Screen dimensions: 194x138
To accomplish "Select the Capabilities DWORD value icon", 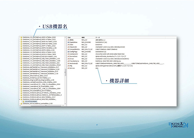I will tap(68, 42).
